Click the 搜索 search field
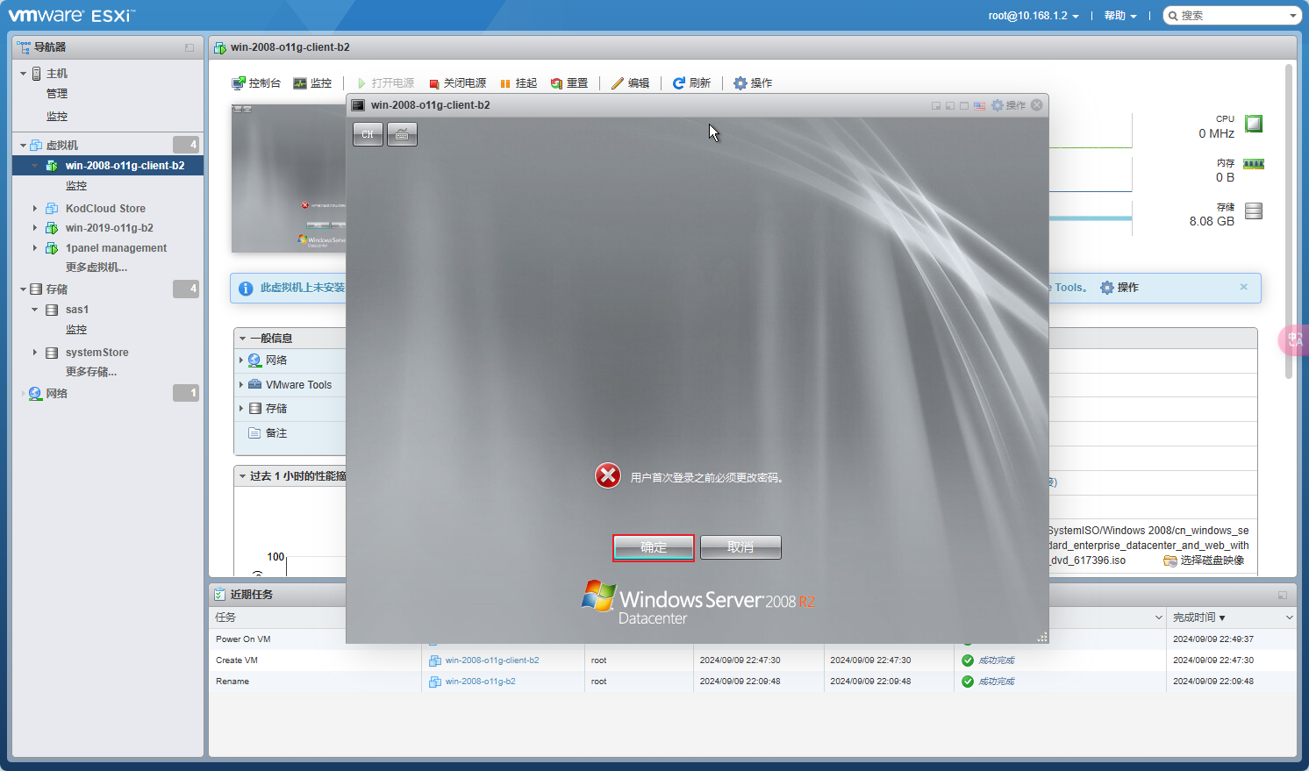This screenshot has width=1309, height=771. (x=1232, y=16)
